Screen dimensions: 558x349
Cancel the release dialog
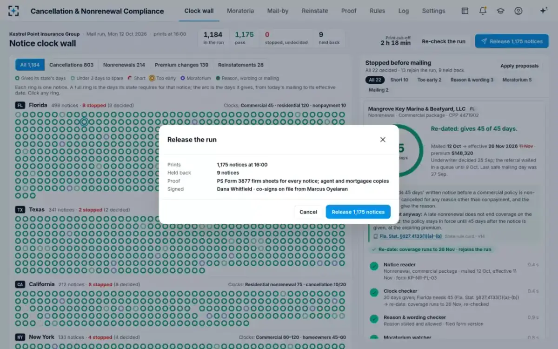point(308,212)
